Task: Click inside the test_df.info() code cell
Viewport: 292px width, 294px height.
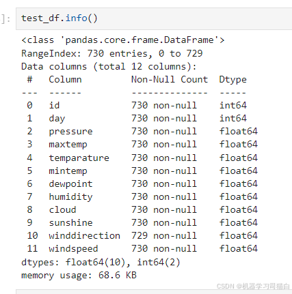Action: coord(154,18)
